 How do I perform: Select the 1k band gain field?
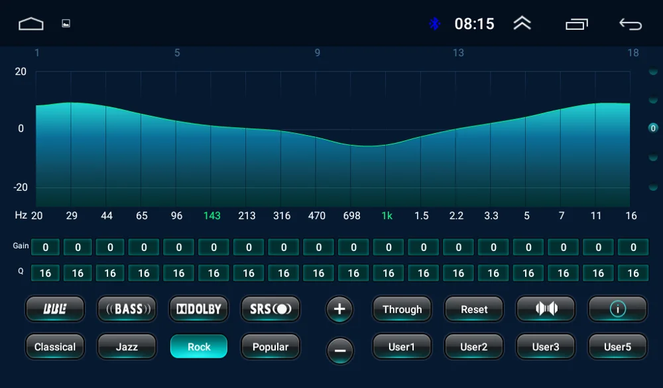click(x=389, y=248)
